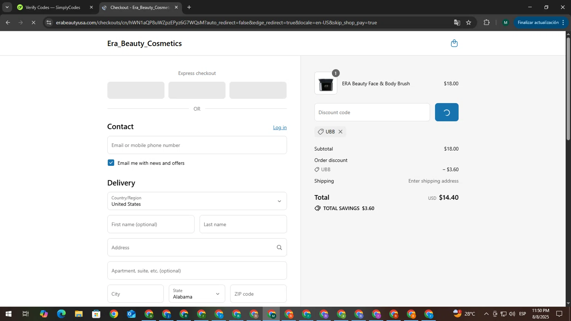Show hidden system tray icons
The width and height of the screenshot is (571, 321).
(486, 314)
